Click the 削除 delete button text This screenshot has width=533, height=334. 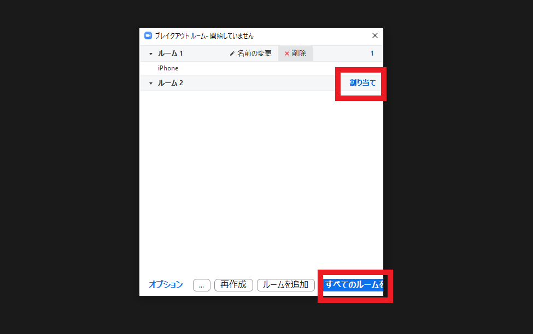[x=299, y=53]
